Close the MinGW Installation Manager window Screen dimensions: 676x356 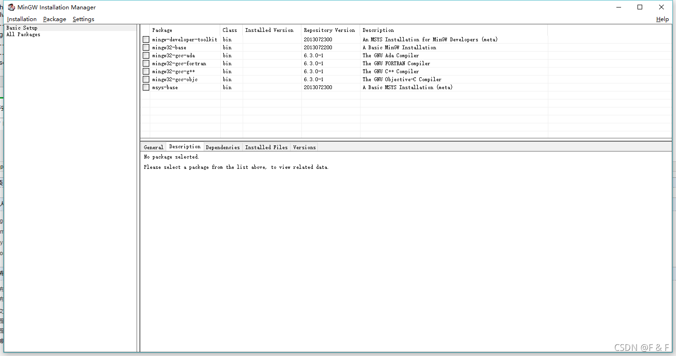coord(661,7)
